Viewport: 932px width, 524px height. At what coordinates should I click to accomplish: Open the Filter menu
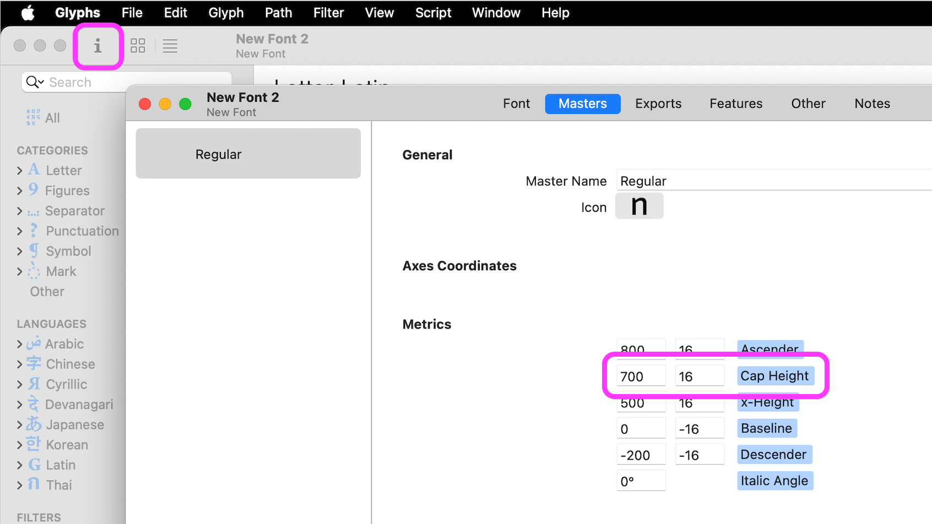(328, 13)
